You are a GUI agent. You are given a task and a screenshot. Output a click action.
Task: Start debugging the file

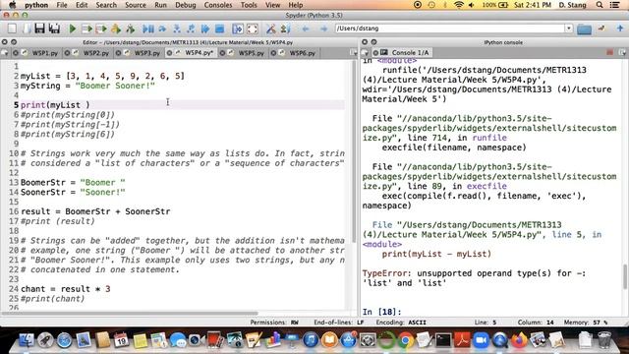148,29
